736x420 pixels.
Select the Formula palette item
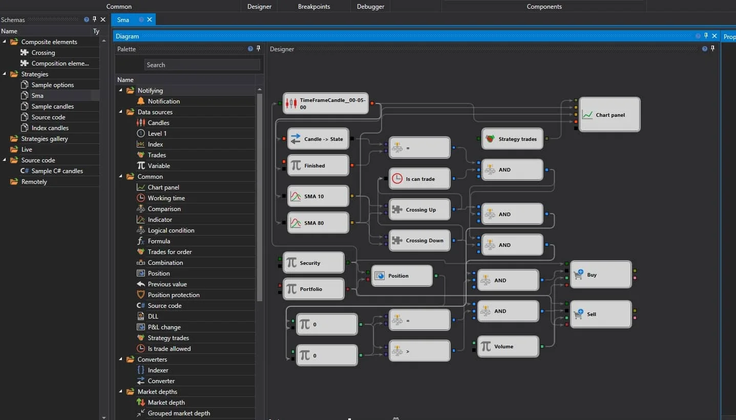point(159,241)
